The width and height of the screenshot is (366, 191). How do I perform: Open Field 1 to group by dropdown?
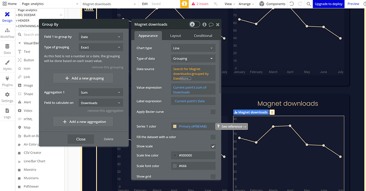coord(101,37)
